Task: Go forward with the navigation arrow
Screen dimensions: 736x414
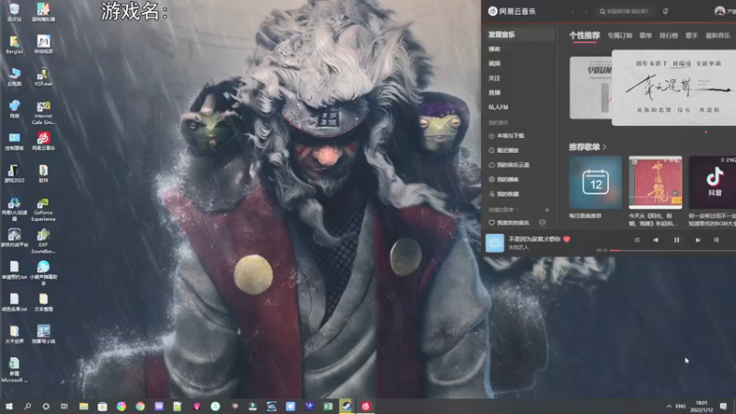Action: tap(586, 11)
